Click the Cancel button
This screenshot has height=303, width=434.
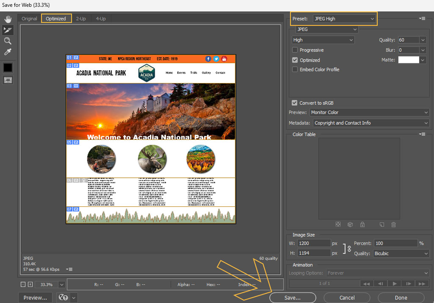(x=347, y=298)
